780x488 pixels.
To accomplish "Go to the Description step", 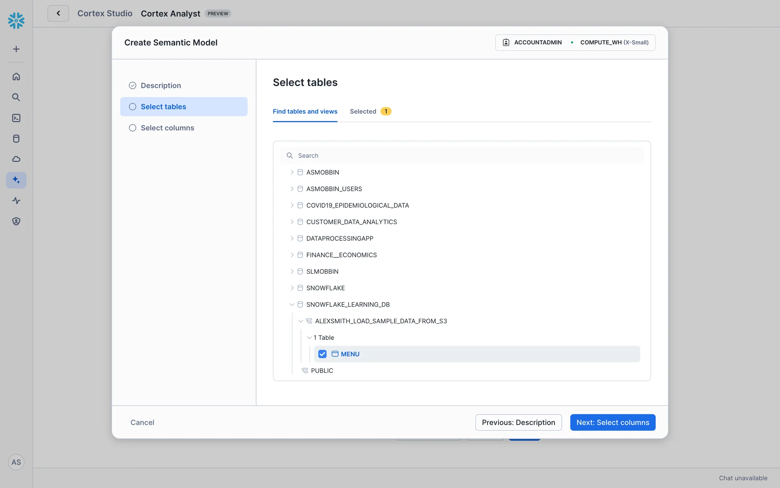I will [x=160, y=85].
